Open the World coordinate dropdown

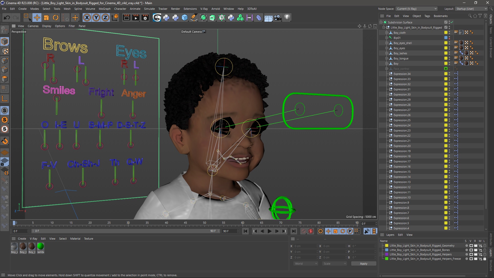point(306,264)
